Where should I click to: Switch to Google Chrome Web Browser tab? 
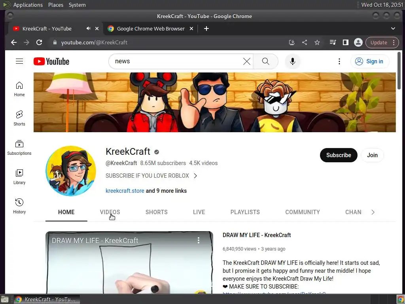[x=151, y=28]
